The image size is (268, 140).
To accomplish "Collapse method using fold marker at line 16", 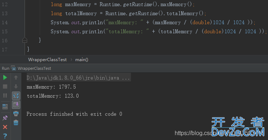I will click(25, 41).
